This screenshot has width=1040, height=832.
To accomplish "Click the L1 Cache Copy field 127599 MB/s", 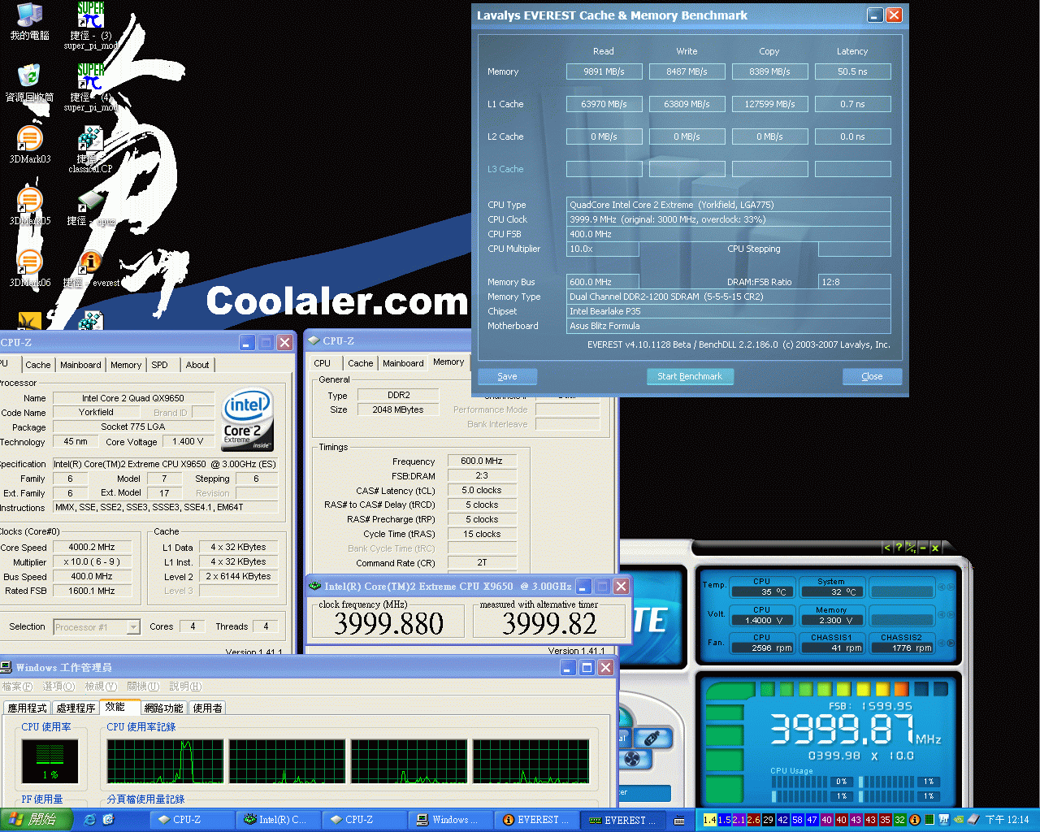I will pyautogui.click(x=770, y=104).
